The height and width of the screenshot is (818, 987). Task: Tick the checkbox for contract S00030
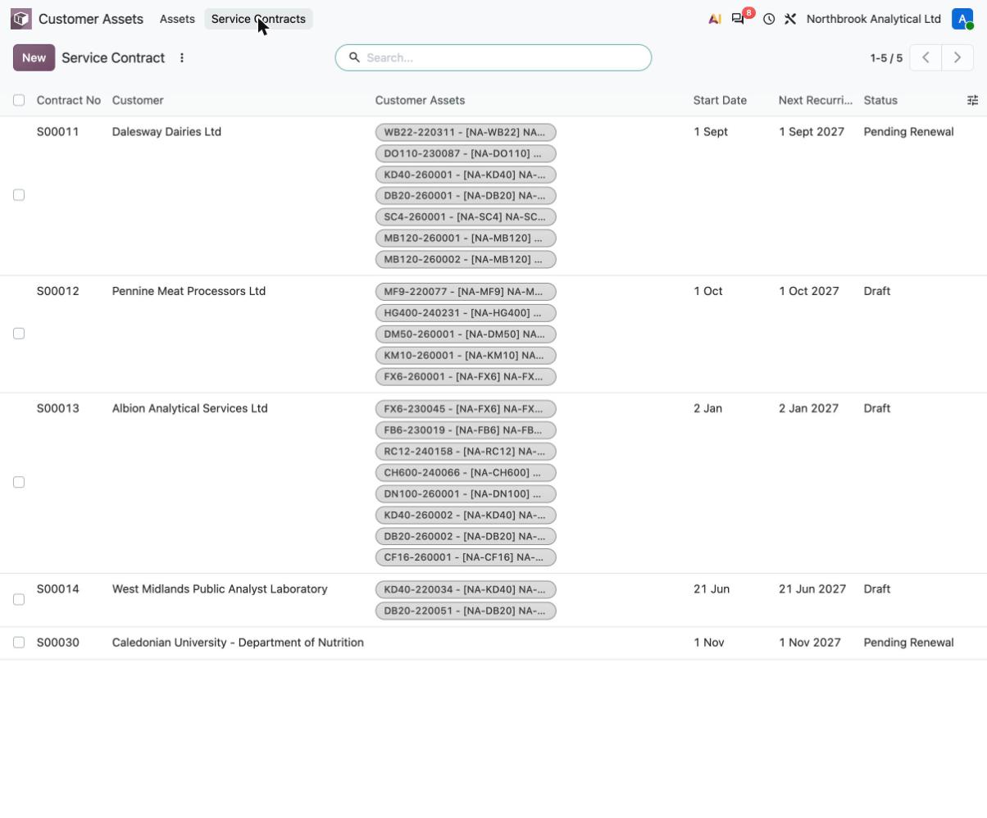[19, 643]
